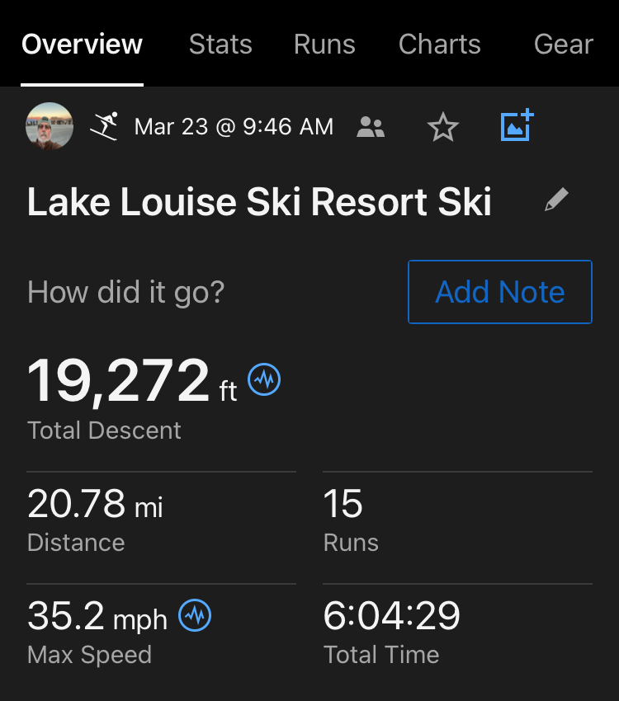Select the Overview tab
This screenshot has height=701, width=619.
(x=82, y=44)
